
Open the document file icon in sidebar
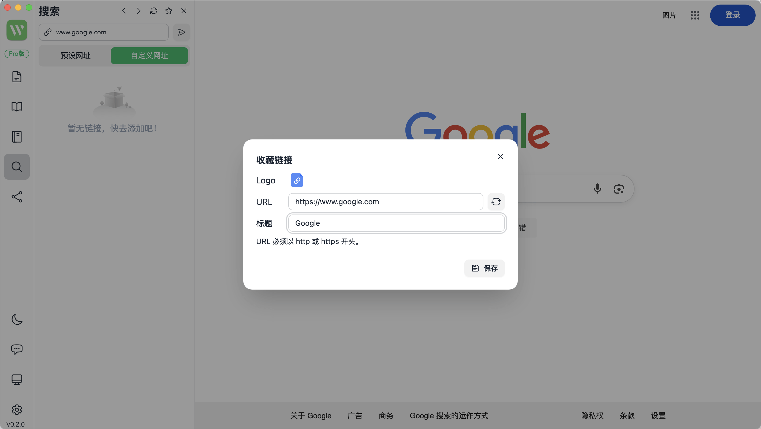17,77
